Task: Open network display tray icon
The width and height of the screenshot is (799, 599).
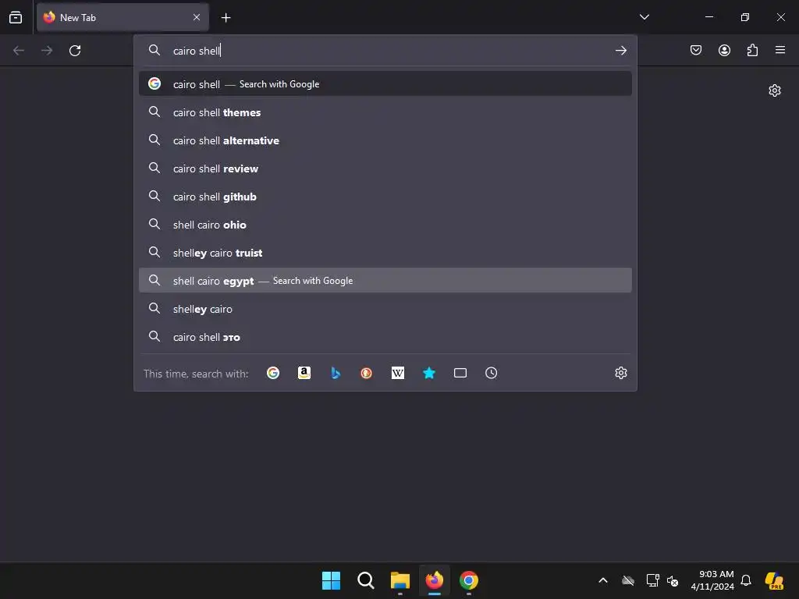Action: [x=653, y=580]
